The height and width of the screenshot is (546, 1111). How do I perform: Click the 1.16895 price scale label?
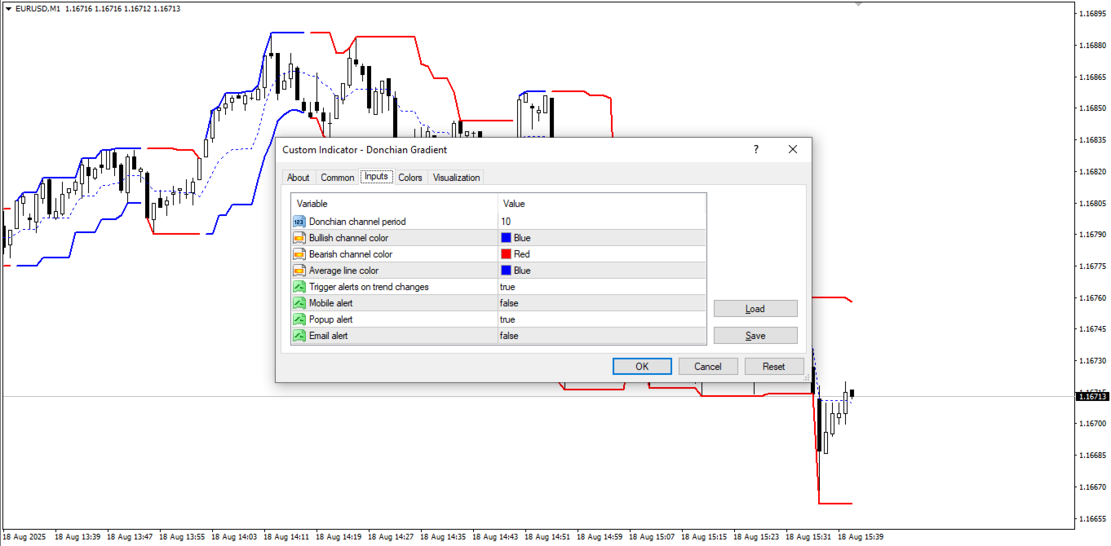tap(1092, 14)
